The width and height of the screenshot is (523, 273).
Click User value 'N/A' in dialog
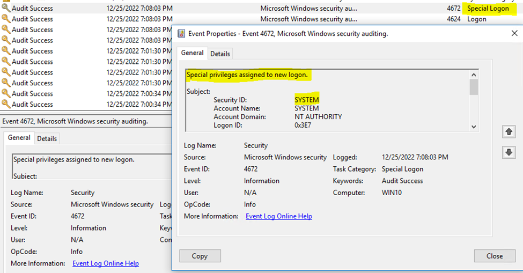pos(250,193)
